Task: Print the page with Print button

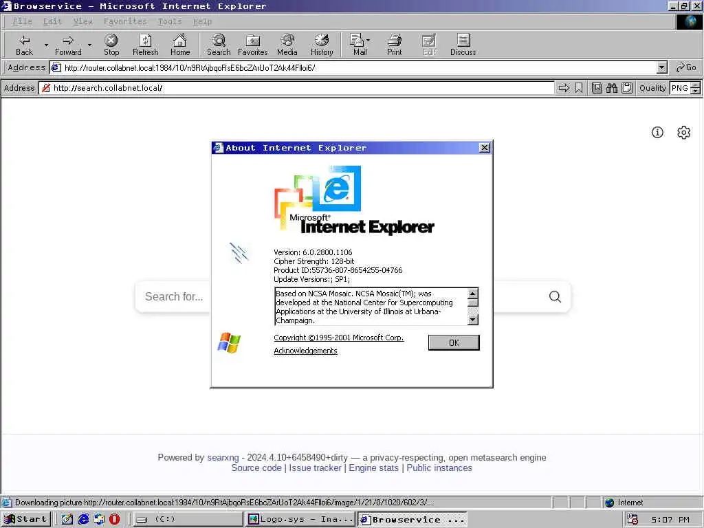Action: coord(394,45)
